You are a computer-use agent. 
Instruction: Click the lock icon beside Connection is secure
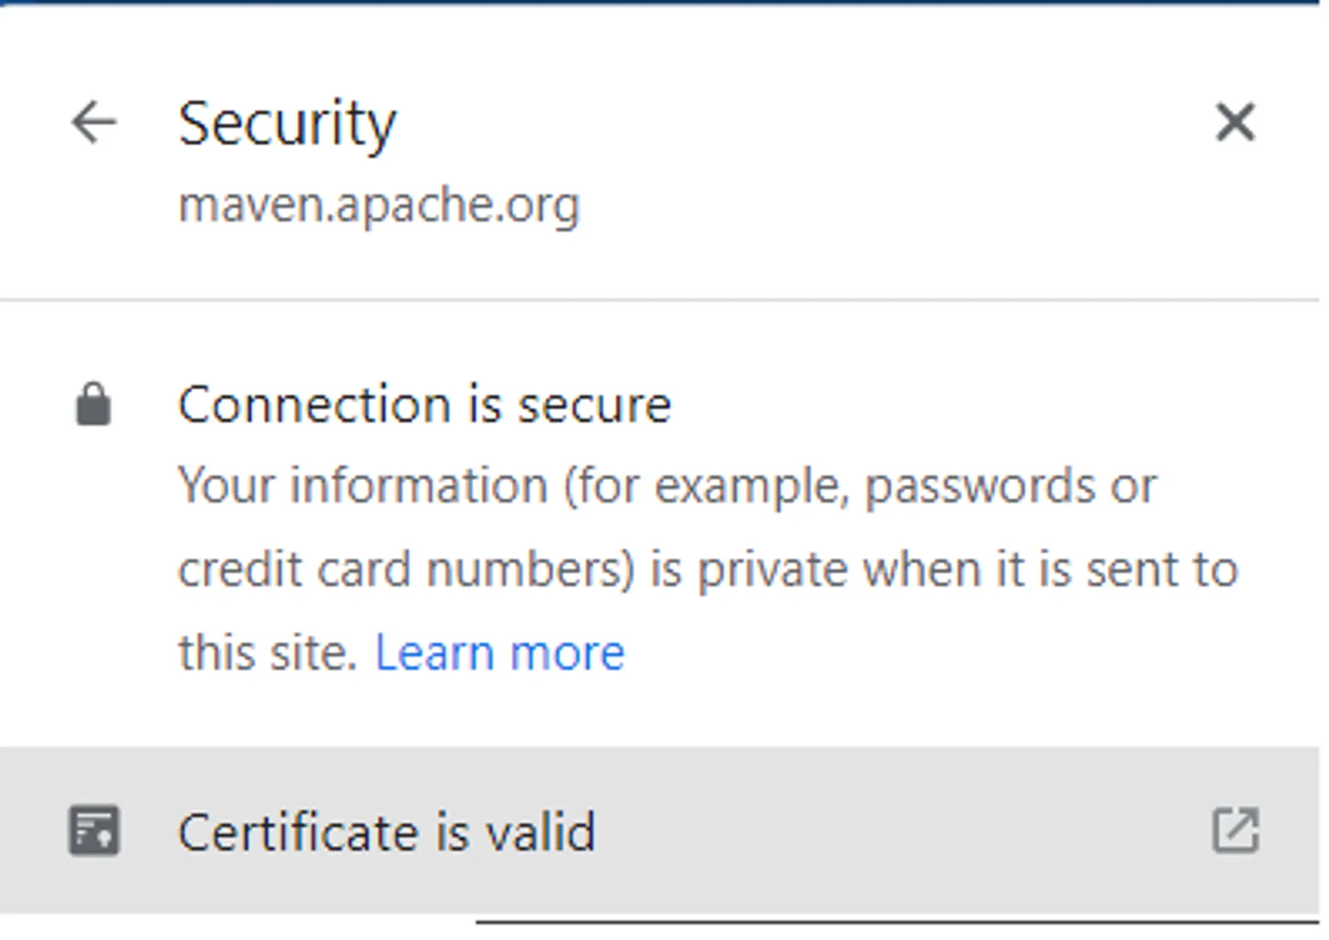click(x=92, y=404)
